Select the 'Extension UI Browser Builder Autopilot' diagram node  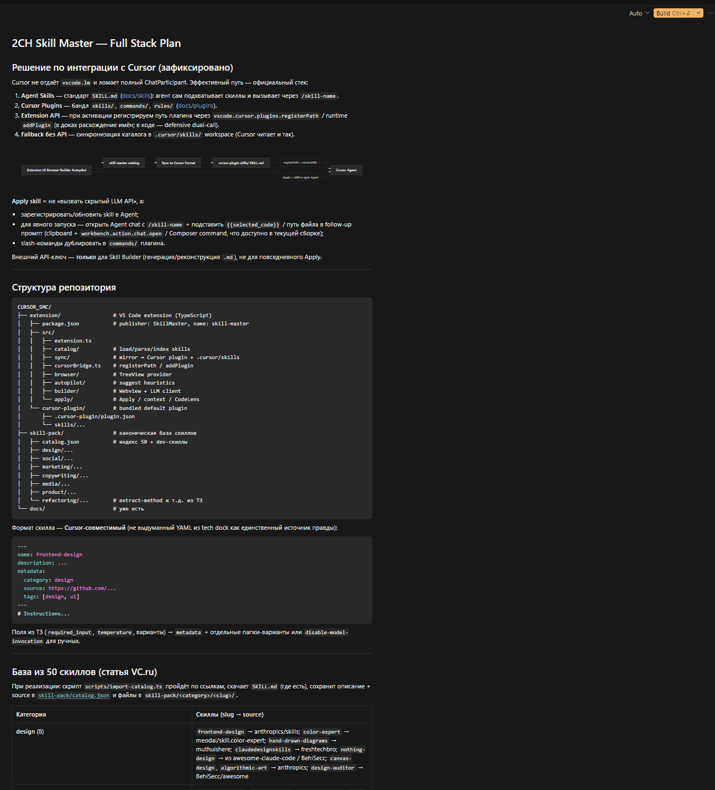[56, 170]
